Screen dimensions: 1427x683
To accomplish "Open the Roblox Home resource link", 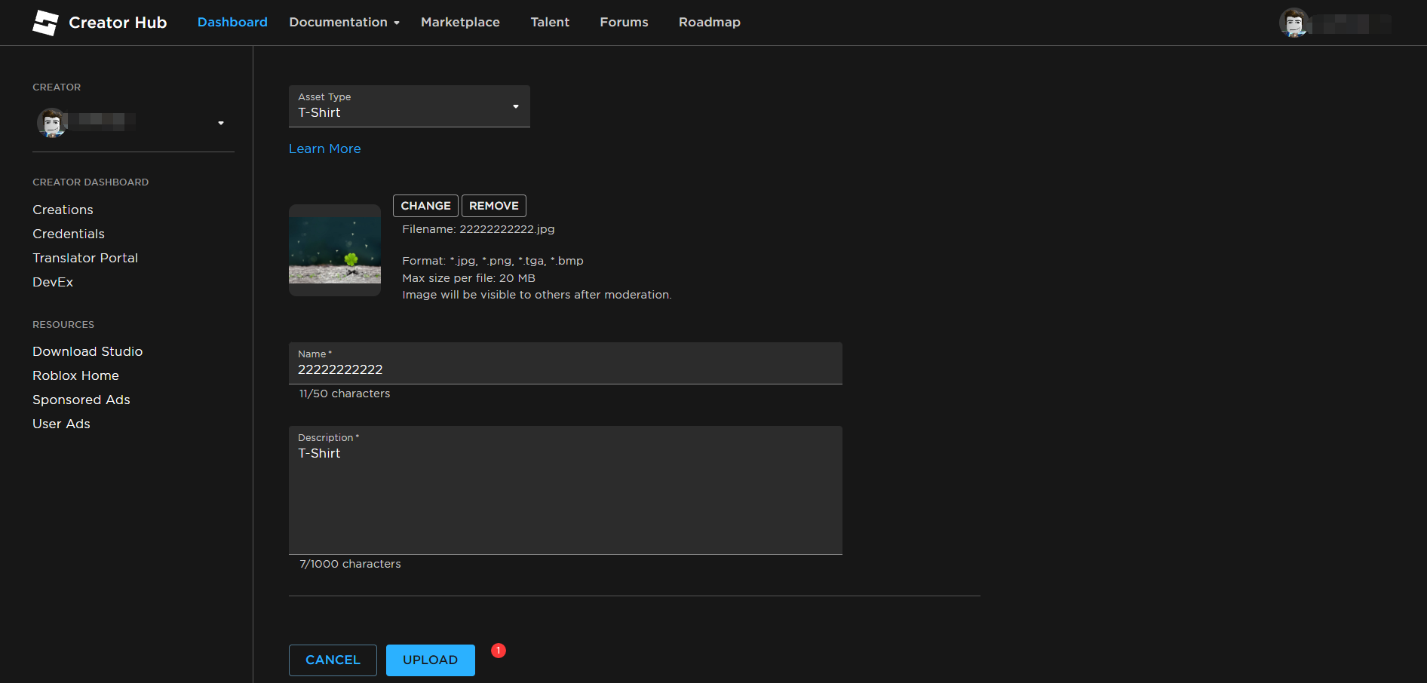I will (x=75, y=375).
